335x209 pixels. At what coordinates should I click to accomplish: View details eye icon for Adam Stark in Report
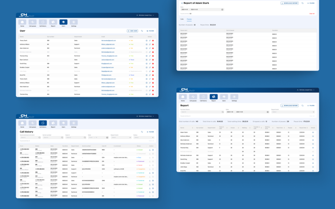coord(313,133)
